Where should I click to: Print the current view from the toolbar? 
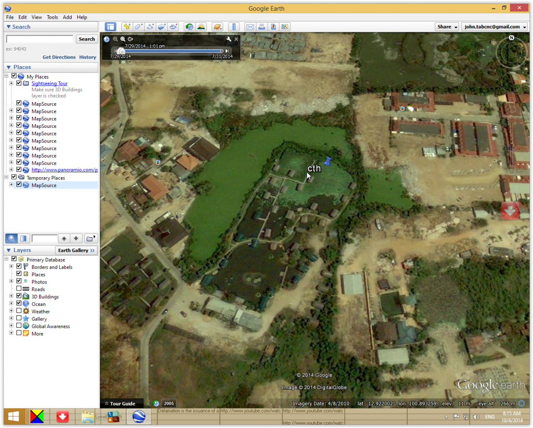click(x=262, y=27)
